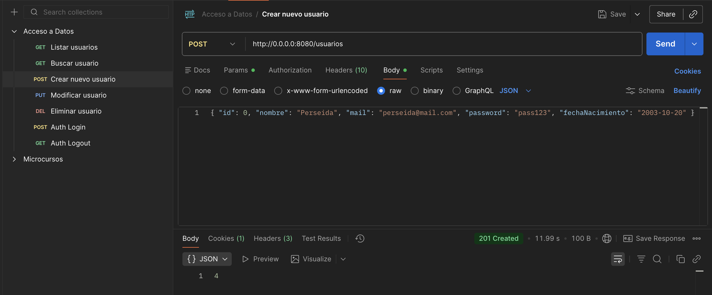Click the search magnifier in the collections sidebar

pos(34,12)
